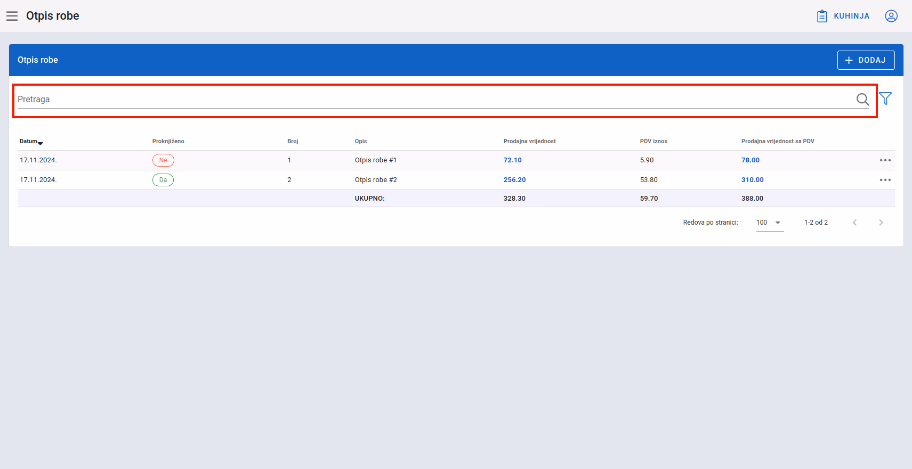The height and width of the screenshot is (469, 912).
Task: Click the Opis column header
Action: 361,142
